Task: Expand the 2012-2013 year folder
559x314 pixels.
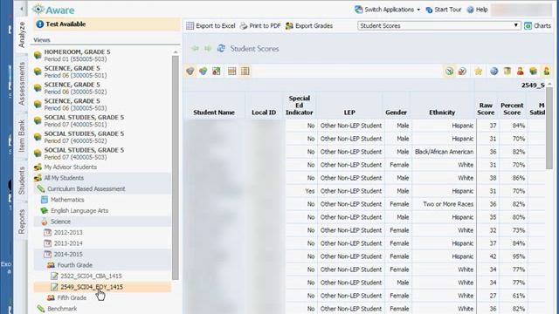Action: 68,233
